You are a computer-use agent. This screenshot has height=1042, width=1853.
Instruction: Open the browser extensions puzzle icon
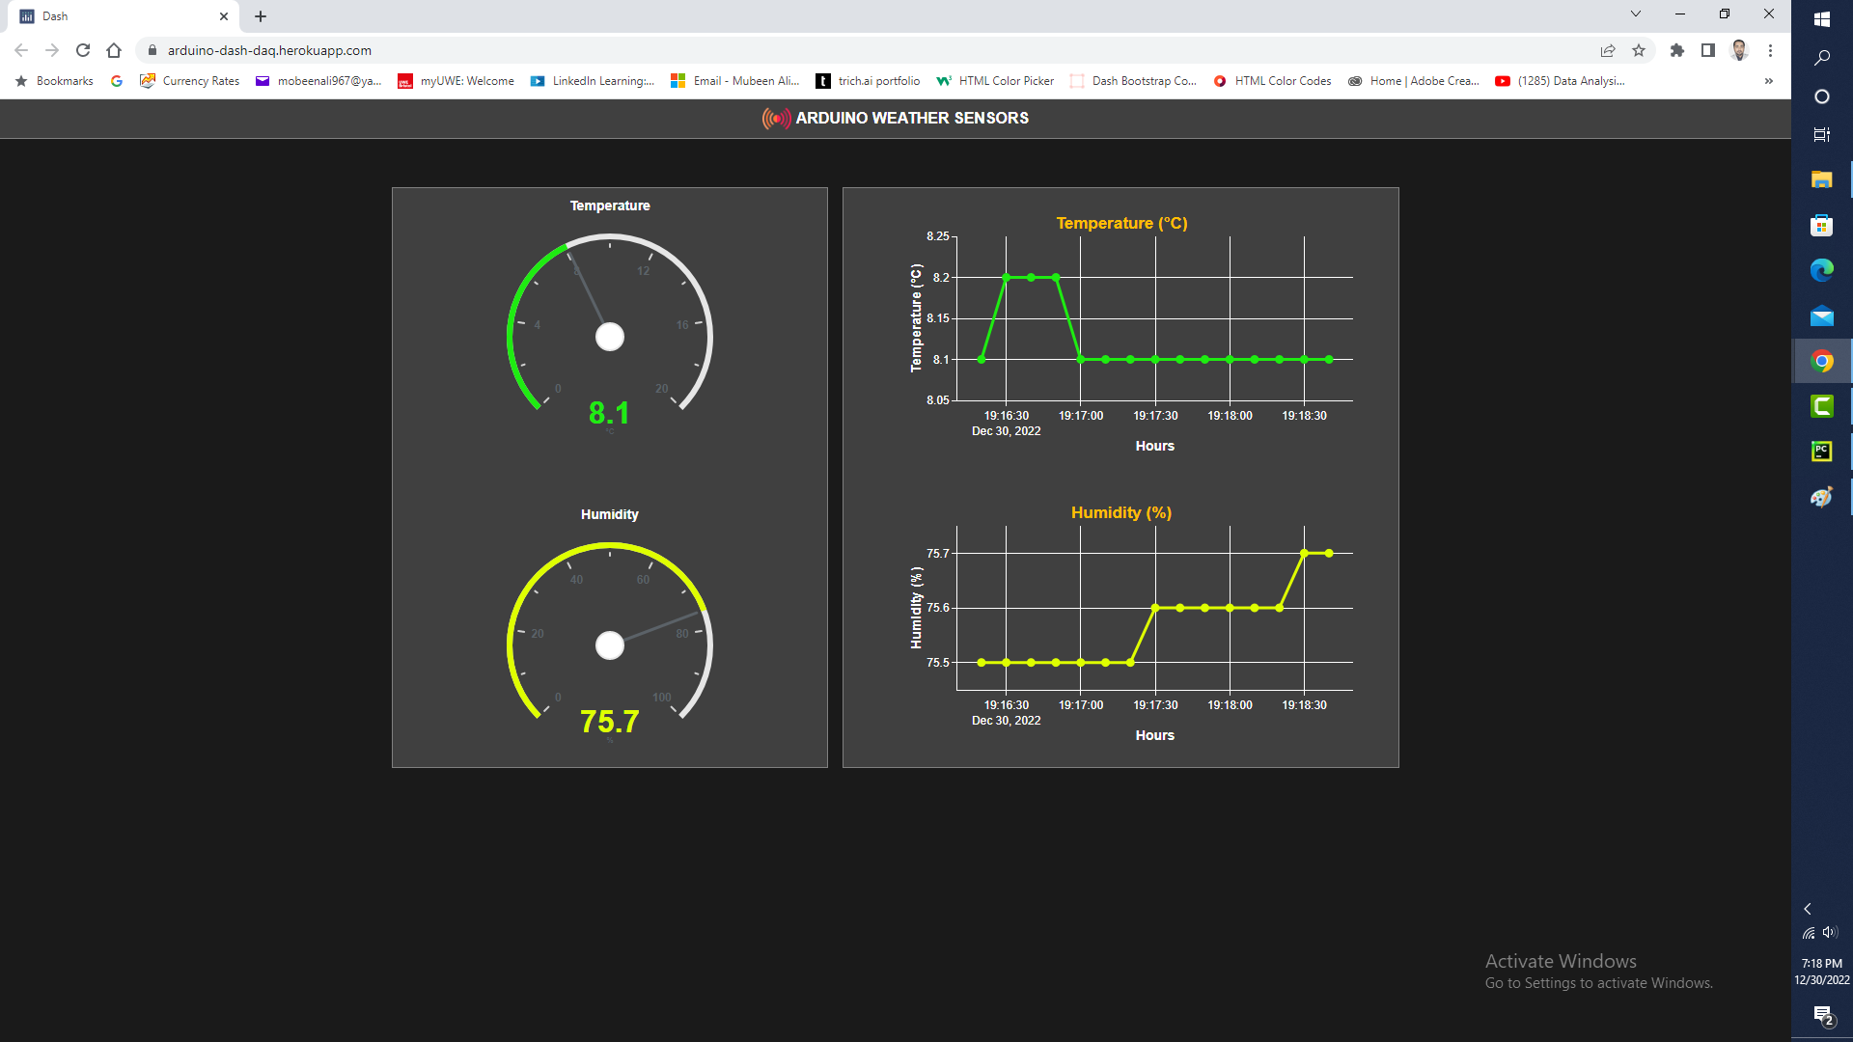[x=1677, y=50]
